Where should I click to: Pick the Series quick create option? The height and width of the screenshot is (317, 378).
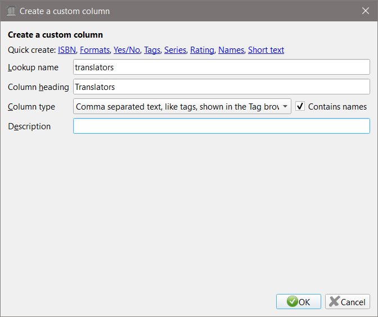[x=175, y=50]
